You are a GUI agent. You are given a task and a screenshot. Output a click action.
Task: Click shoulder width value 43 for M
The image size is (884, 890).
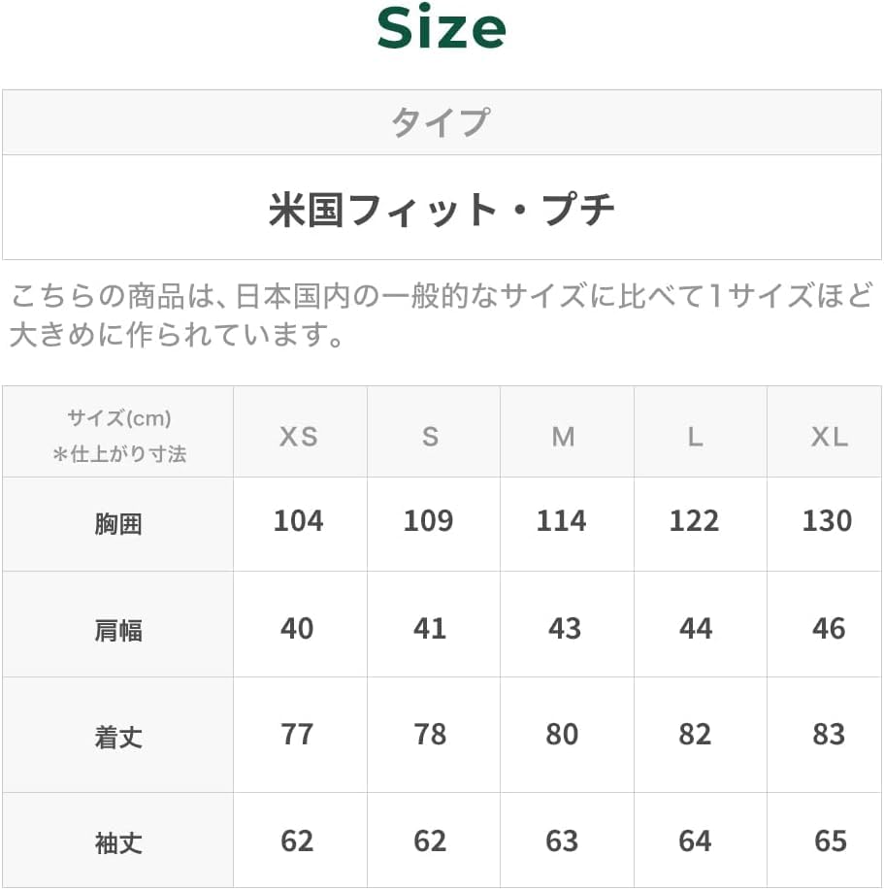tap(564, 629)
